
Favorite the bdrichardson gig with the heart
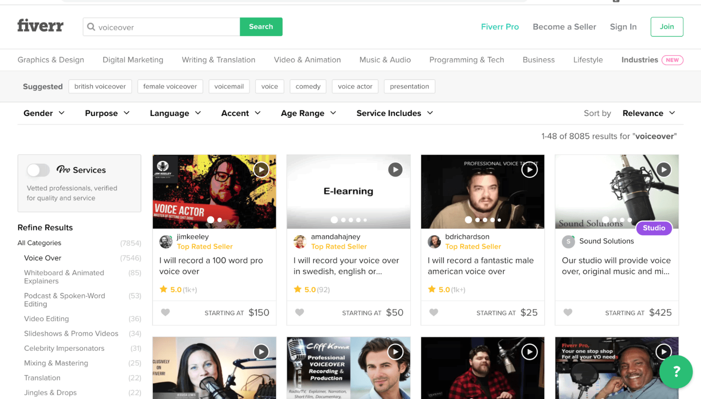[x=434, y=312]
